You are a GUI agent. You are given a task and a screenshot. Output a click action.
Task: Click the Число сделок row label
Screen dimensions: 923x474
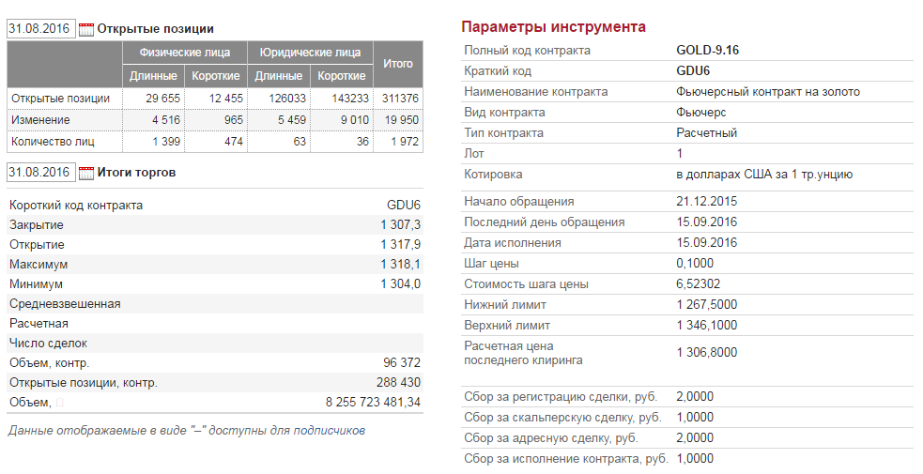point(48,344)
